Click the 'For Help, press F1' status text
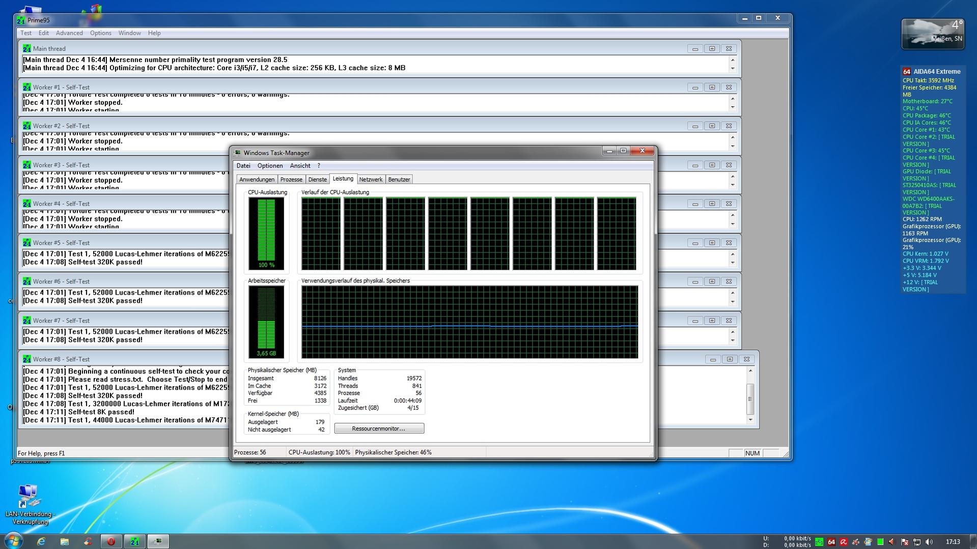Image resolution: width=977 pixels, height=549 pixels. pos(41,453)
